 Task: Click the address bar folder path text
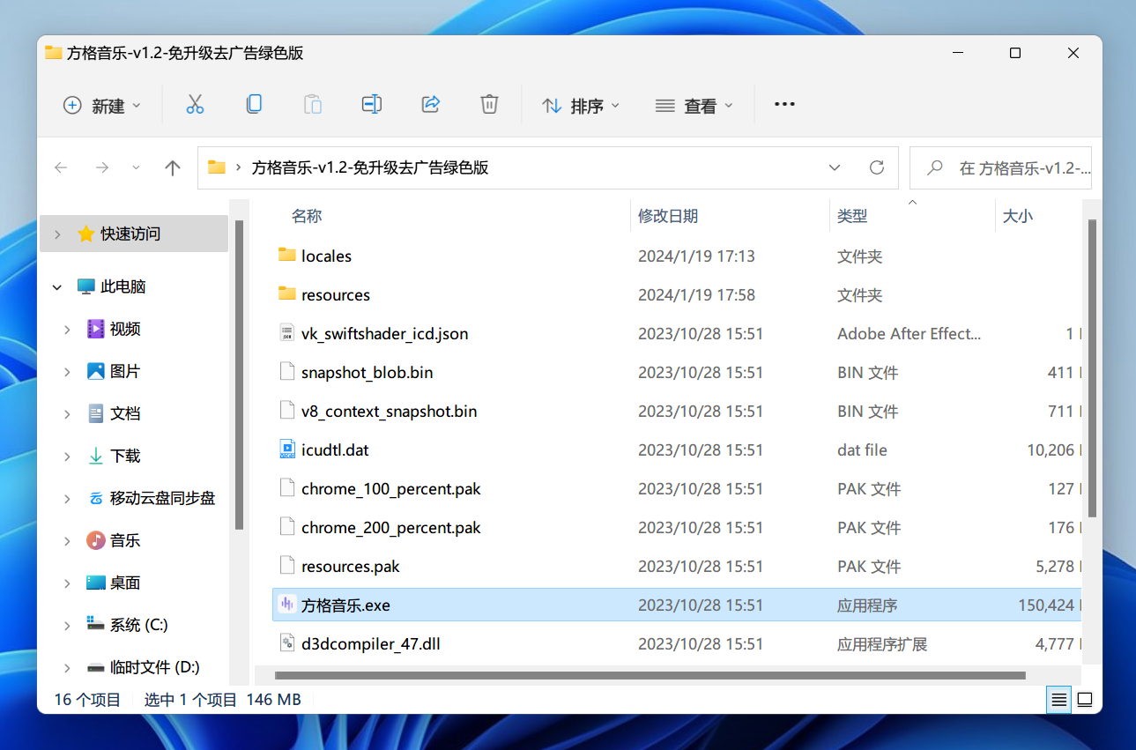tap(370, 167)
